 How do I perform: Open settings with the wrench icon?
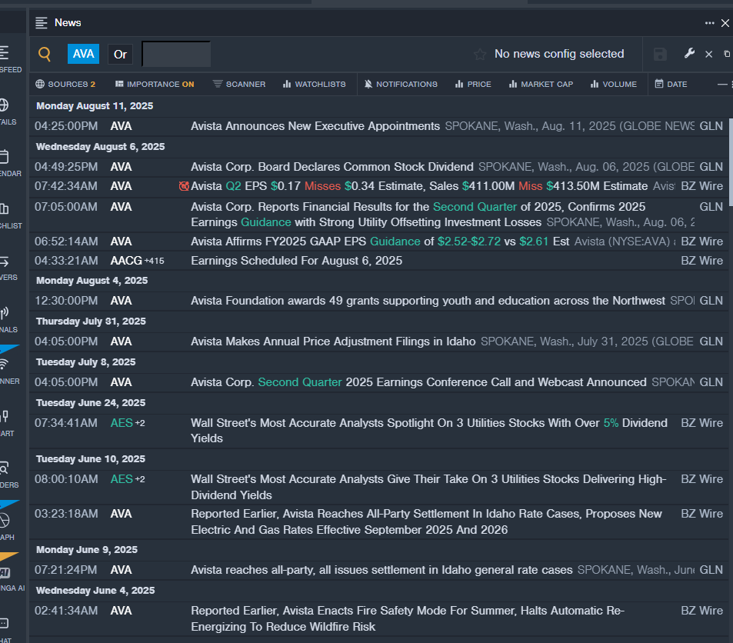pyautogui.click(x=689, y=53)
